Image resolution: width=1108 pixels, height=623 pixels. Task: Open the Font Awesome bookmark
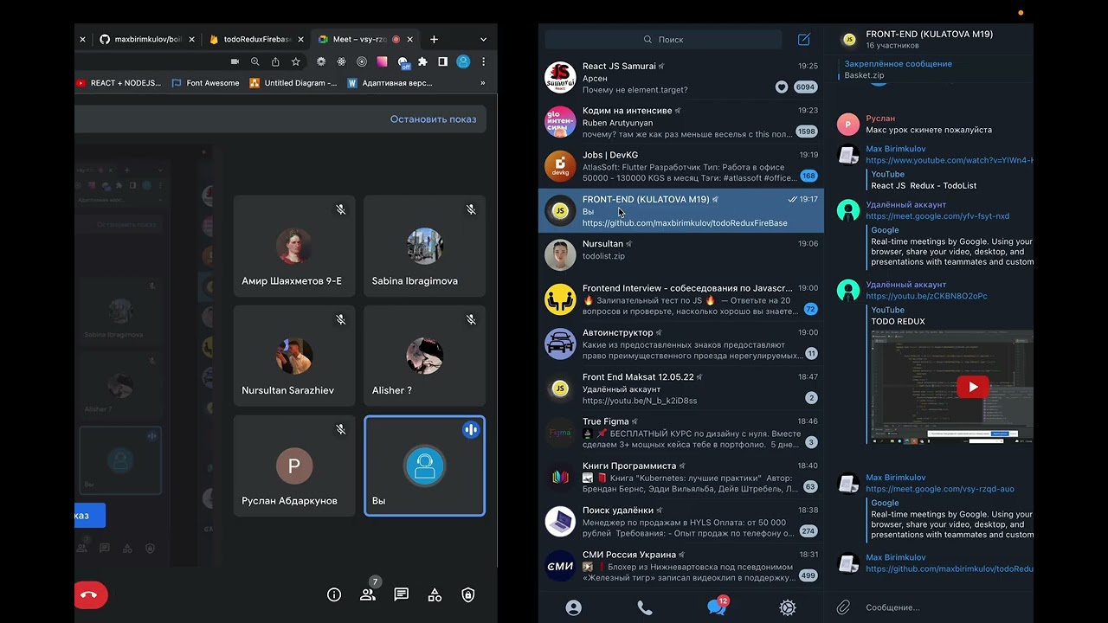tap(206, 83)
